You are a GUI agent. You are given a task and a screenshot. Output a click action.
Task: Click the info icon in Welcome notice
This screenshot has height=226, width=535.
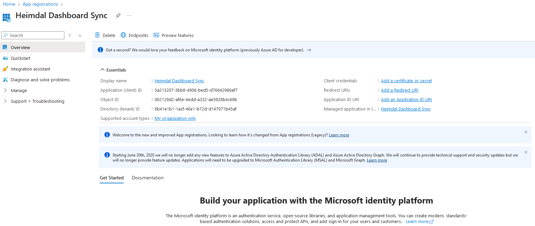pos(107,135)
